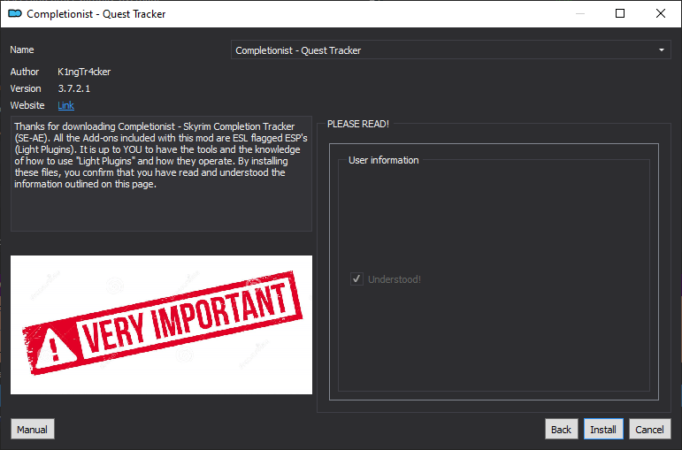Select the author name K1ngTr4cker

(84, 72)
